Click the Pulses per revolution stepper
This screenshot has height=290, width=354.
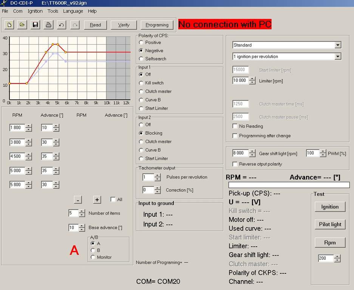[x=158, y=177]
